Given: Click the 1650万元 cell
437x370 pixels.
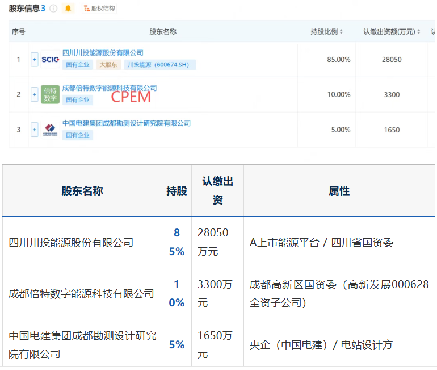Looking at the screenshot, I should [215, 344].
